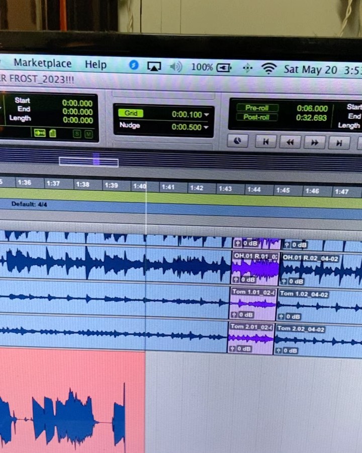Click the End selection time field
362x453 pixels.
(x=77, y=112)
